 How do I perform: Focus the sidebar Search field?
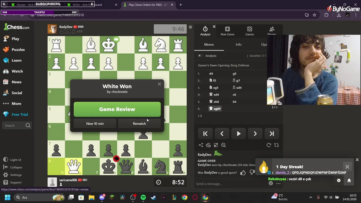tap(17, 125)
